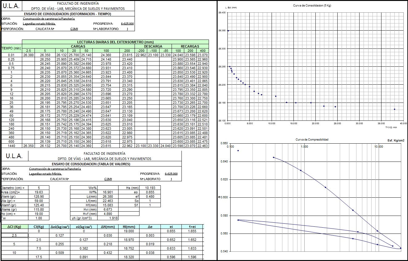
Task: Select the 'DESCARGA' column group header
Action: tap(153, 46)
